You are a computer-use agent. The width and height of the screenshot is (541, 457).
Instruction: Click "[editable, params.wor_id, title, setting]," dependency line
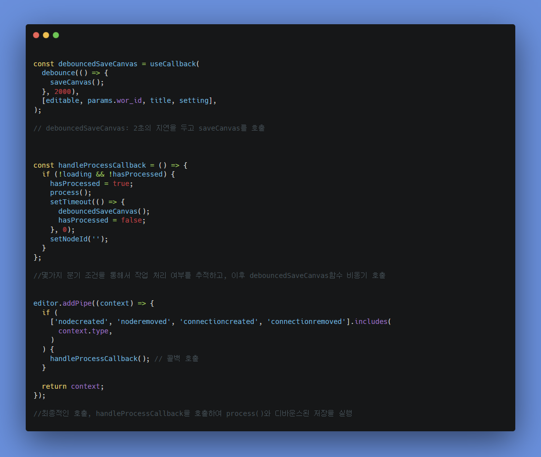pos(129,100)
